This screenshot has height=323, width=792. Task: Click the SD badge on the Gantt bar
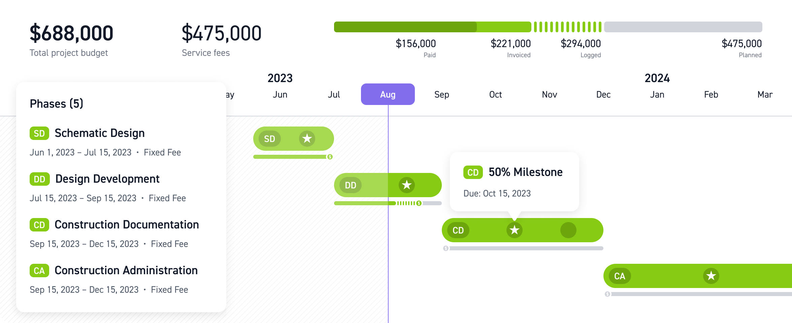point(269,139)
